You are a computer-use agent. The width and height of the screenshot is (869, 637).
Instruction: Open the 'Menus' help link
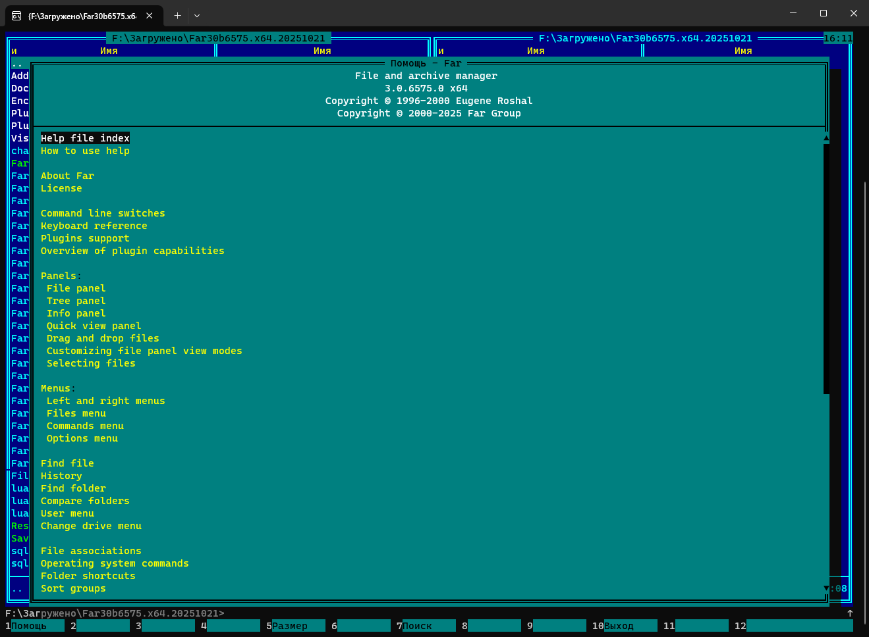(55, 388)
